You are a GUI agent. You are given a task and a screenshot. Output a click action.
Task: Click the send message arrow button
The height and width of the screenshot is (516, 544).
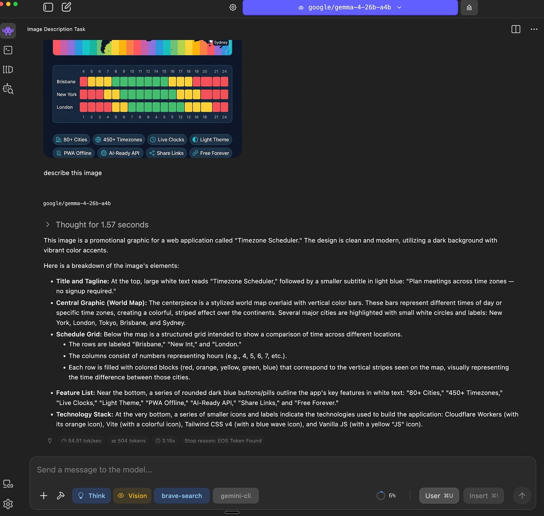point(522,495)
